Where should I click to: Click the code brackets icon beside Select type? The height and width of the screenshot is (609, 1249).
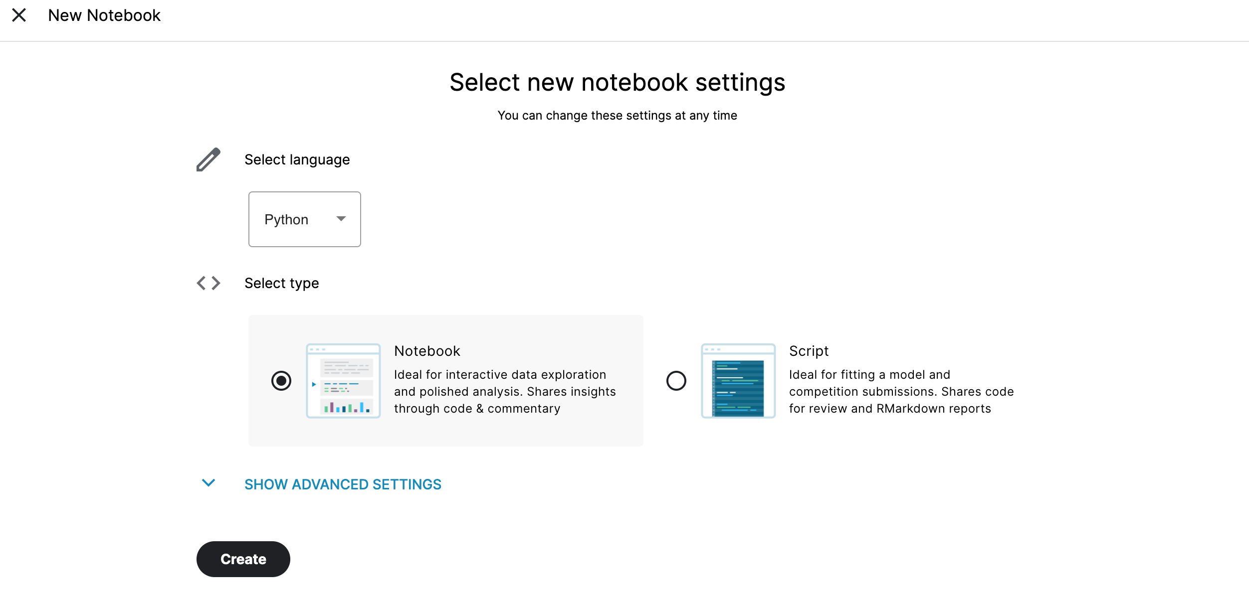(x=208, y=283)
